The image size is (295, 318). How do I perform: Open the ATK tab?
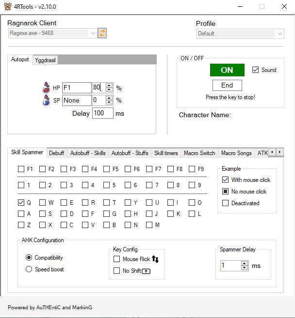pyautogui.click(x=262, y=153)
